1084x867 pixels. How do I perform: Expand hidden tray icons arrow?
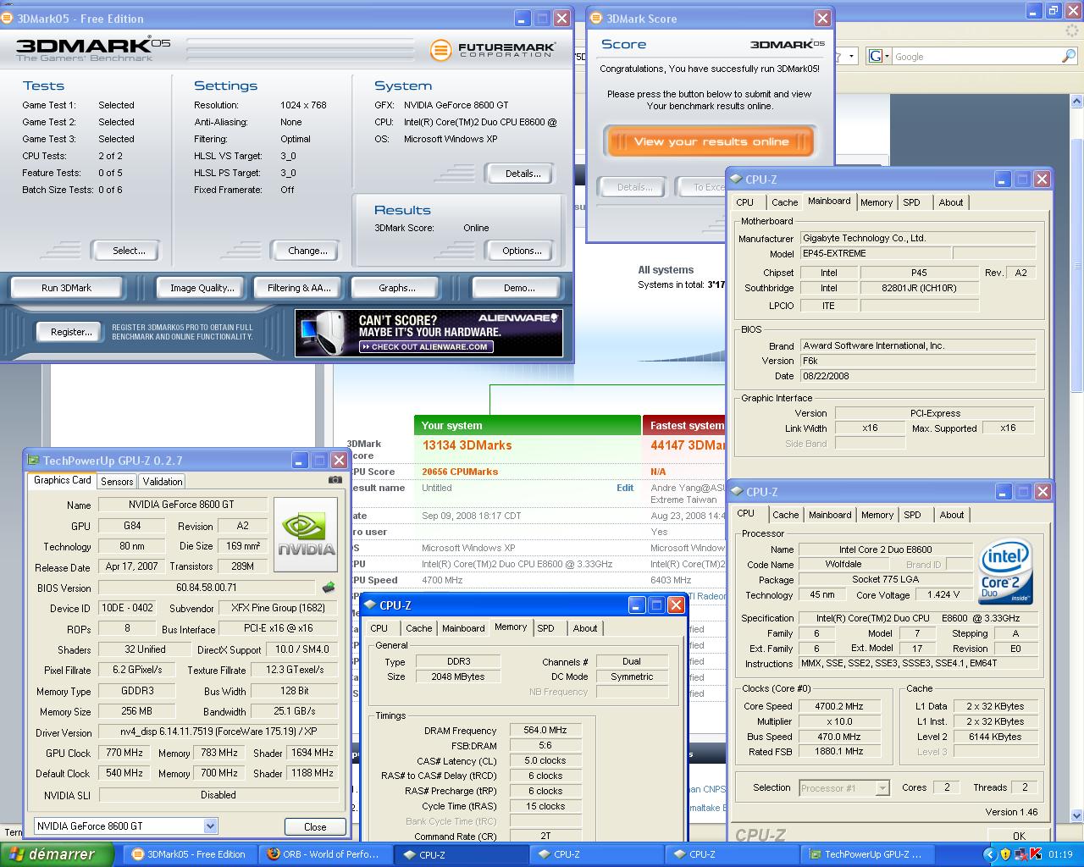991,854
